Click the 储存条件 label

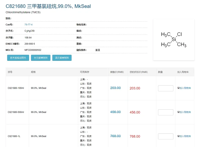point(81,50)
